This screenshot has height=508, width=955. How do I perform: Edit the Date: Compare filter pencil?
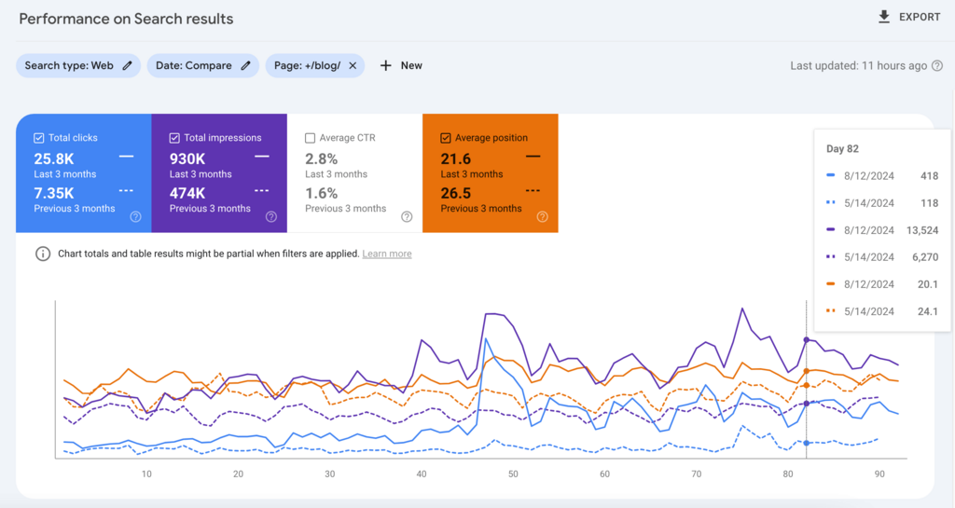click(246, 65)
